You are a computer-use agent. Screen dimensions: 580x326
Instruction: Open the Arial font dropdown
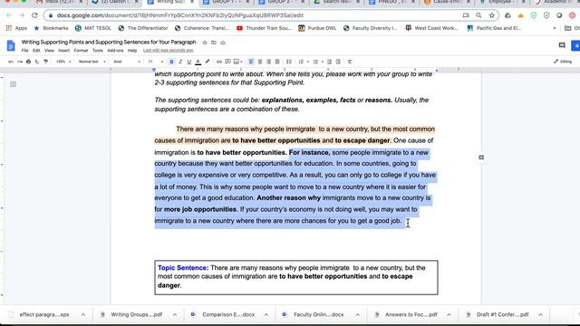[127, 62]
